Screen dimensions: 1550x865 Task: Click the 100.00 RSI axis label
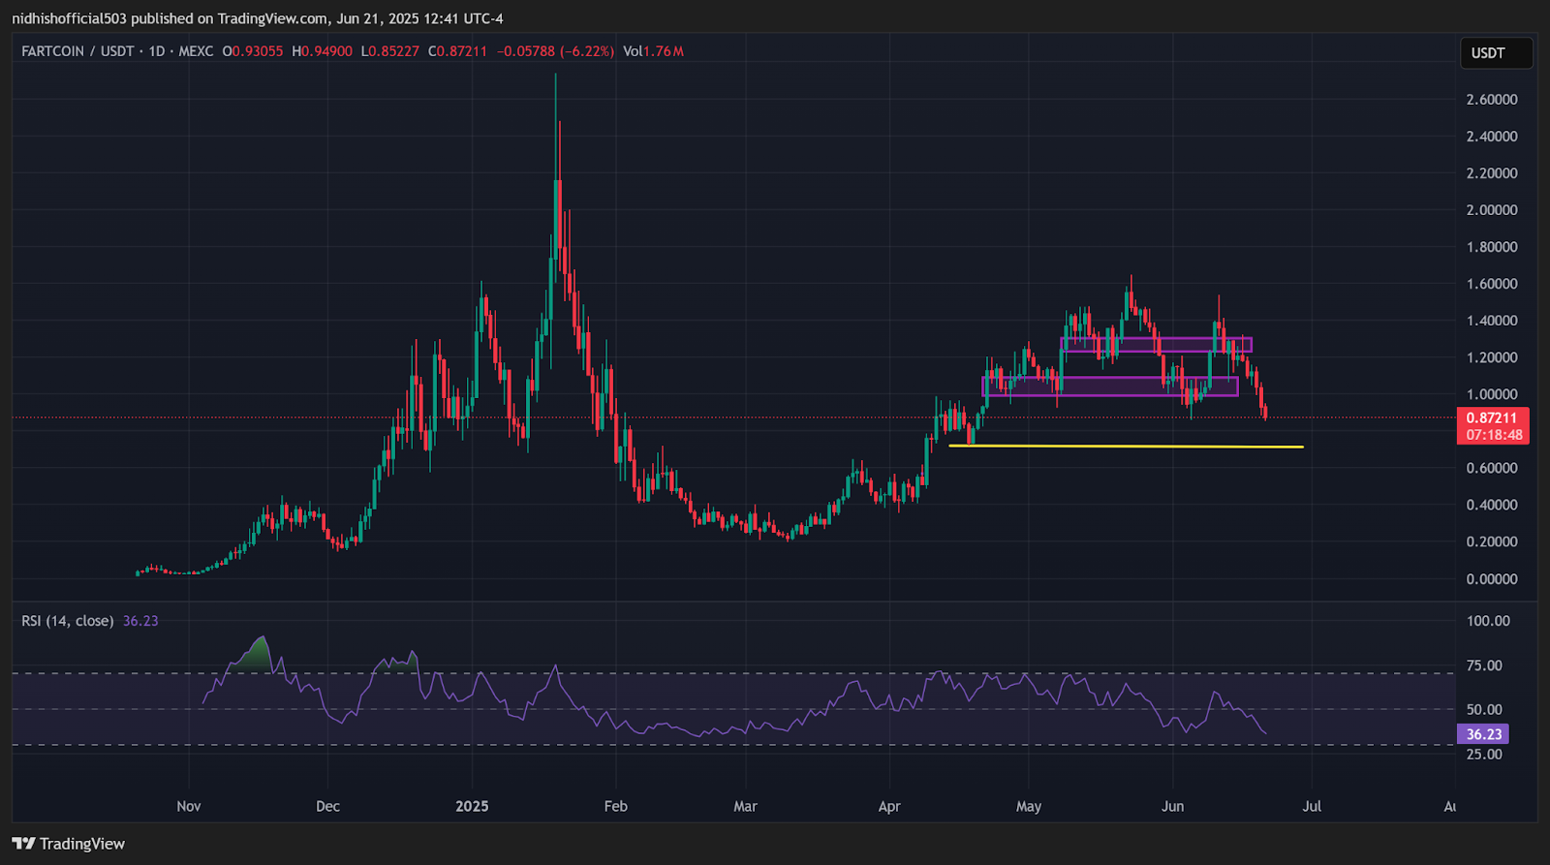pyautogui.click(x=1488, y=621)
